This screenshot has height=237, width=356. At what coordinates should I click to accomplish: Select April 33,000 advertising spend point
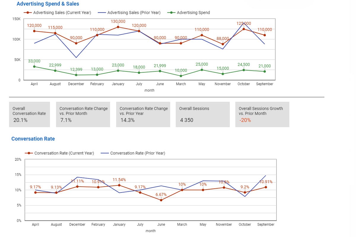34,66
